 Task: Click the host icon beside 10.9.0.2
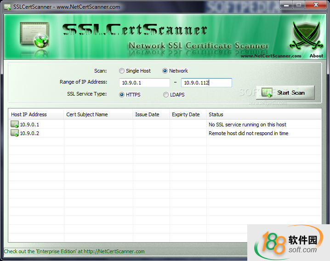pyautogui.click(x=15, y=133)
